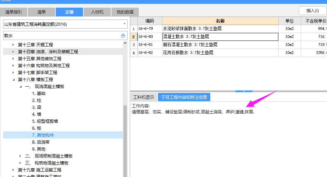This screenshot has width=327, height=177.
Task: Select tree item 二、现场预制混凝土模板
Action: pyautogui.click(x=49, y=156)
